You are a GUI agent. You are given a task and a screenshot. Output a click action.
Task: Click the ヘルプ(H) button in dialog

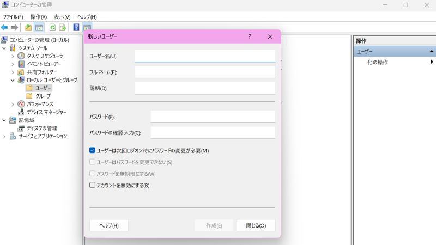[108, 225]
